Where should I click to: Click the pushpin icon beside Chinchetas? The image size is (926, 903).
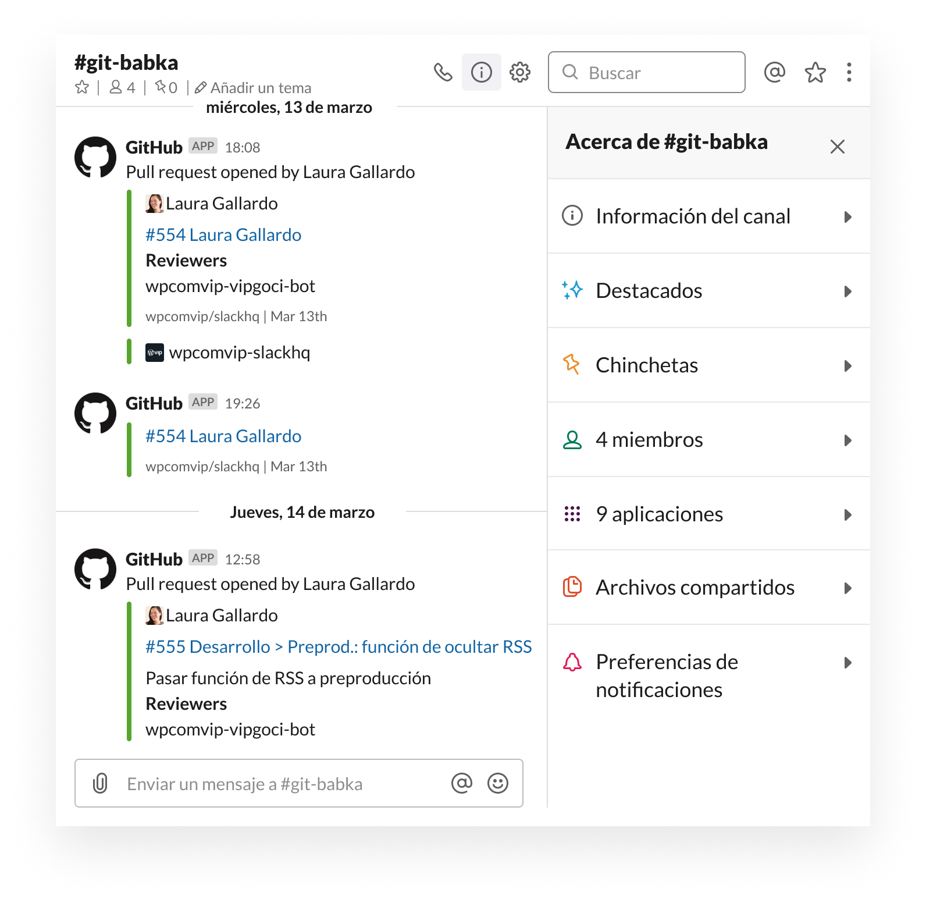tap(571, 364)
